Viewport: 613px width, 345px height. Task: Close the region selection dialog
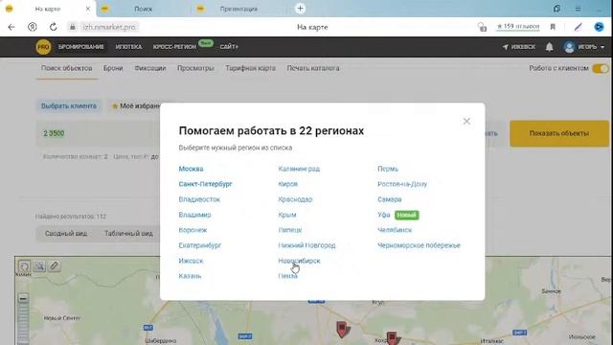tap(466, 122)
